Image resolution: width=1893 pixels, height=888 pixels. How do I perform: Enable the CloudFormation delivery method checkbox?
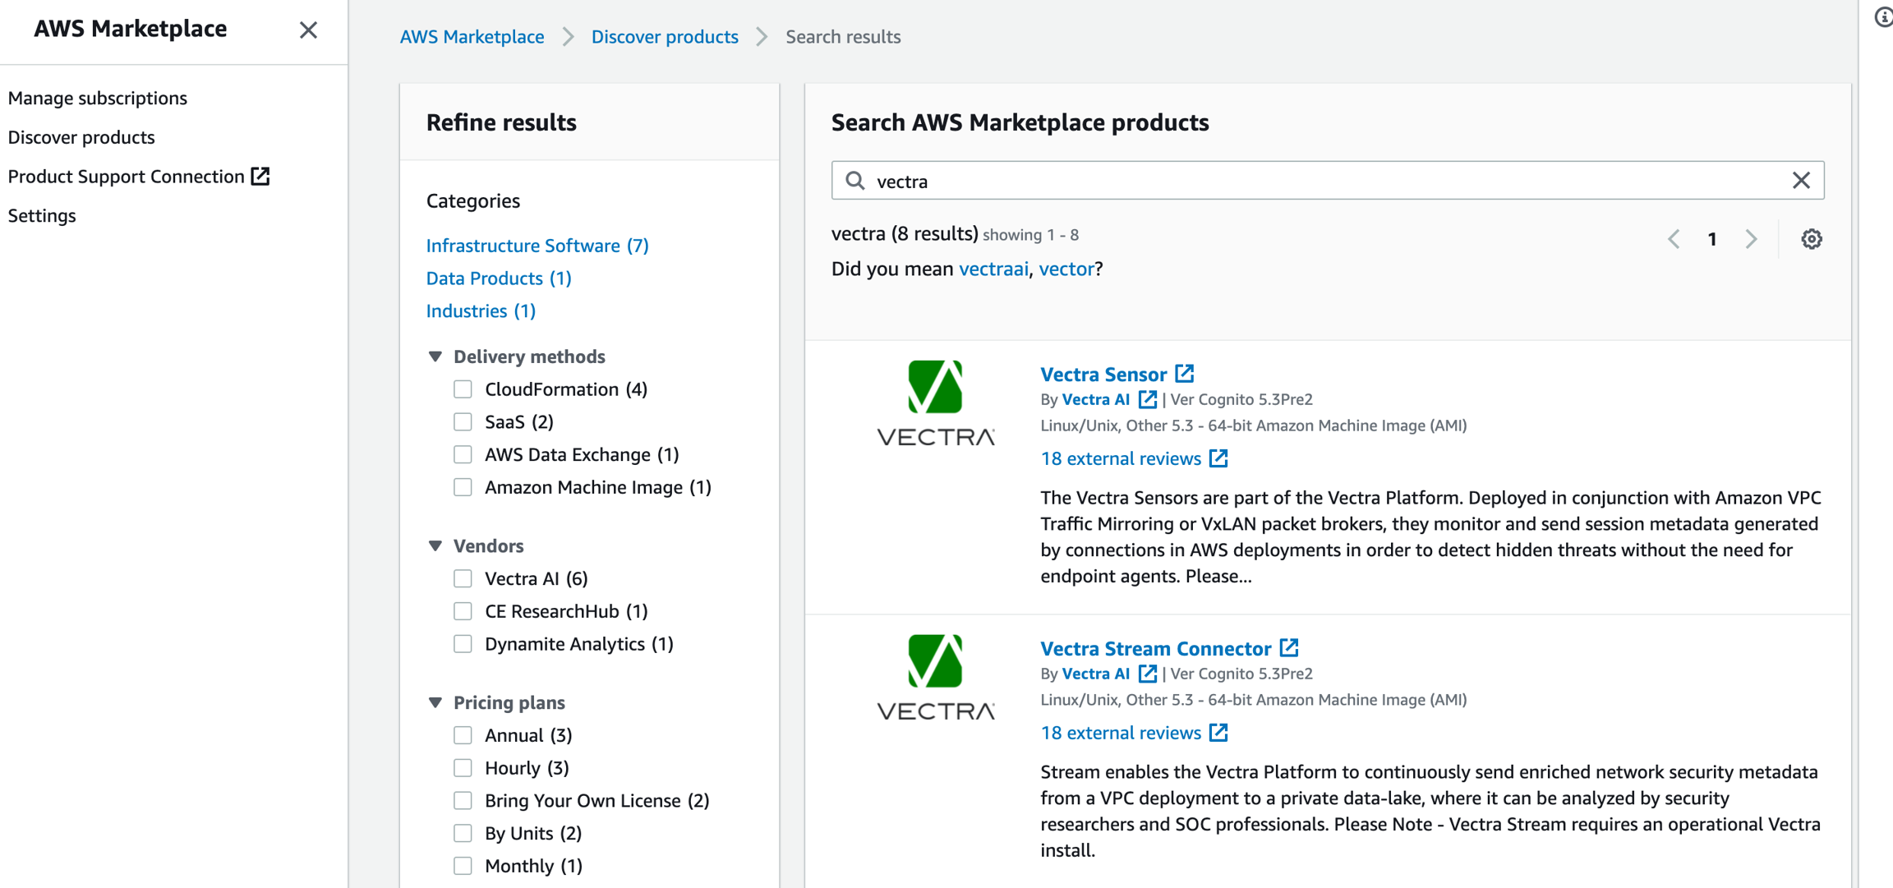click(x=463, y=389)
